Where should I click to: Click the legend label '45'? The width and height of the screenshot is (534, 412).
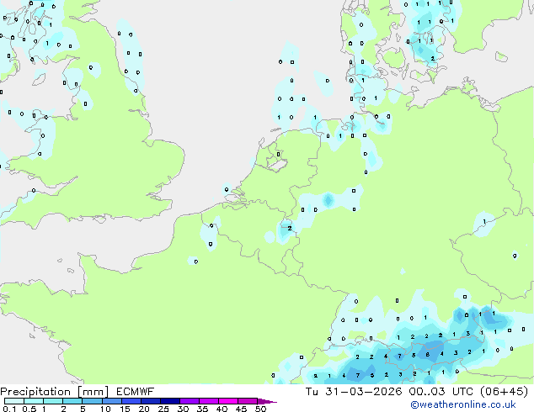242,409
